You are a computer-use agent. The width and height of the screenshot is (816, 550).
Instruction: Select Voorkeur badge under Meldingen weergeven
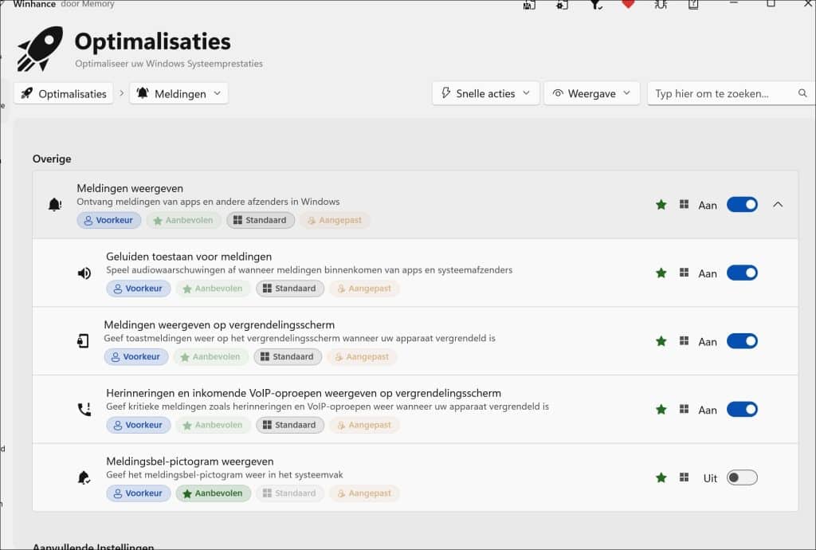(108, 220)
